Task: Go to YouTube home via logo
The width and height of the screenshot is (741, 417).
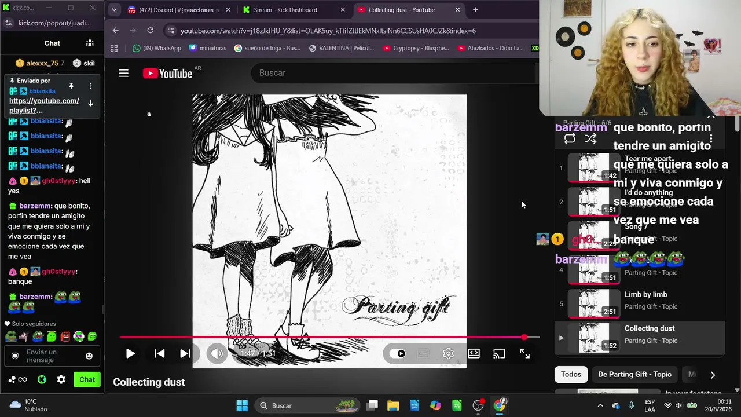Action: (168, 73)
